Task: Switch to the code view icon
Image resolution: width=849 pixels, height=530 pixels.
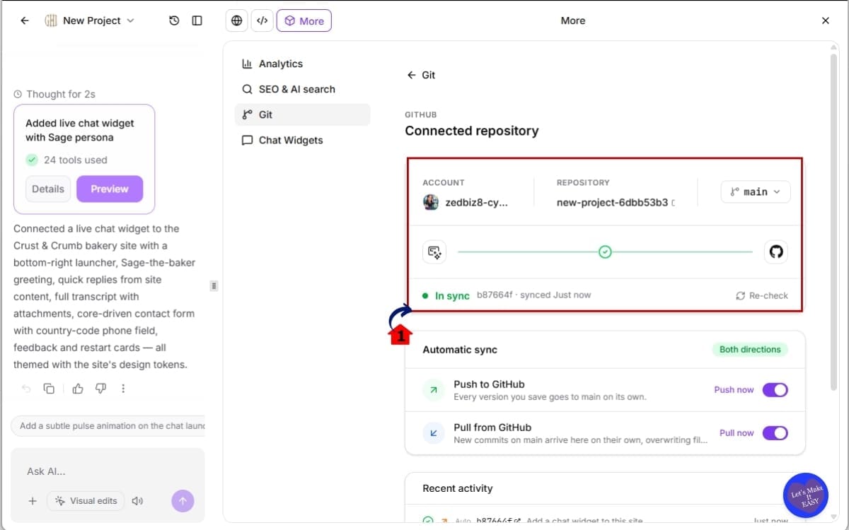Action: pyautogui.click(x=262, y=20)
